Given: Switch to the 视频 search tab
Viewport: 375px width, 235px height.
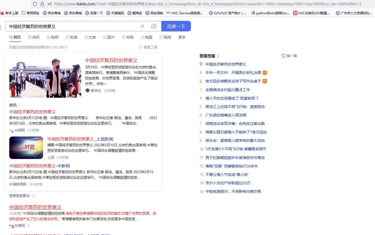Looking at the screenshot, I should pos(165,37).
